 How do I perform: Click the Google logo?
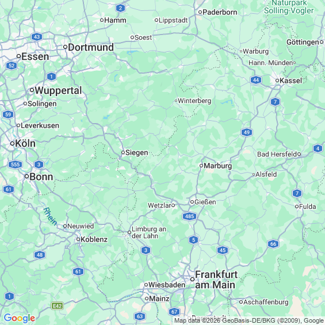[20, 318]
